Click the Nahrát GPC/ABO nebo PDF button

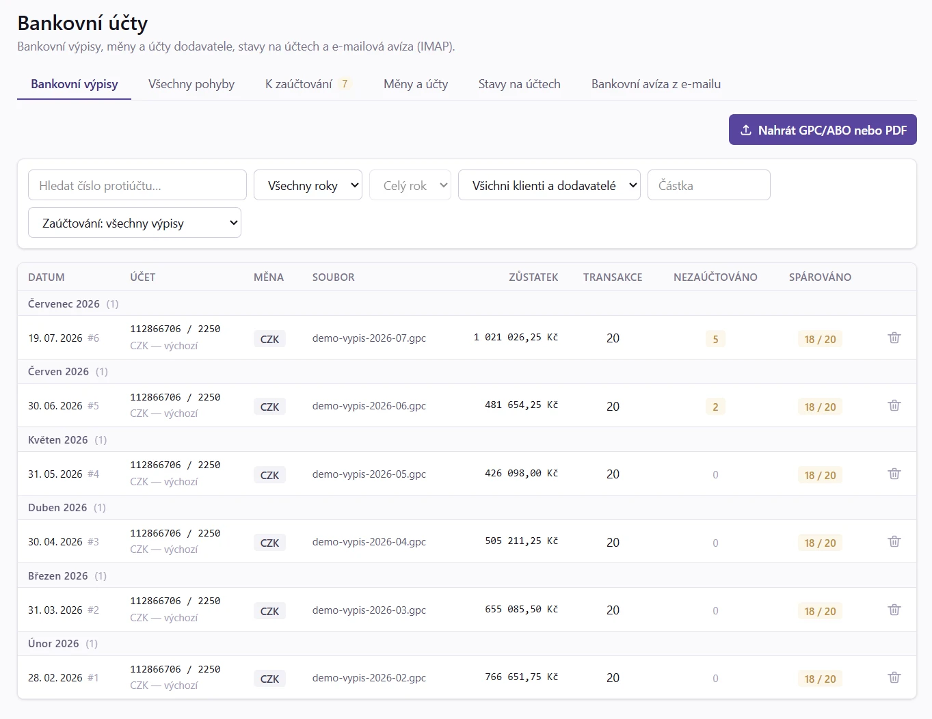(823, 130)
